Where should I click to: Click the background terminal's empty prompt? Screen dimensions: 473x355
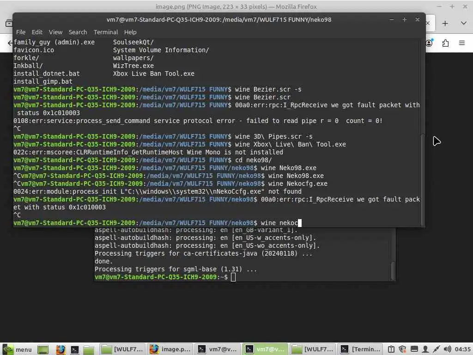click(x=165, y=277)
